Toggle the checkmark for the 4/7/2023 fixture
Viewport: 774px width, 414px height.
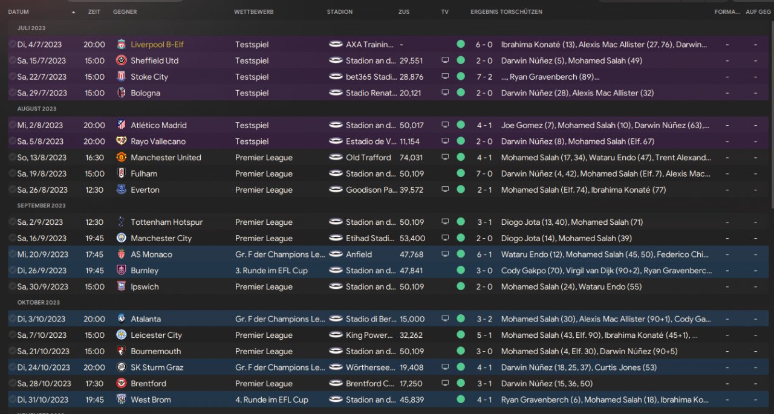pyautogui.click(x=12, y=44)
